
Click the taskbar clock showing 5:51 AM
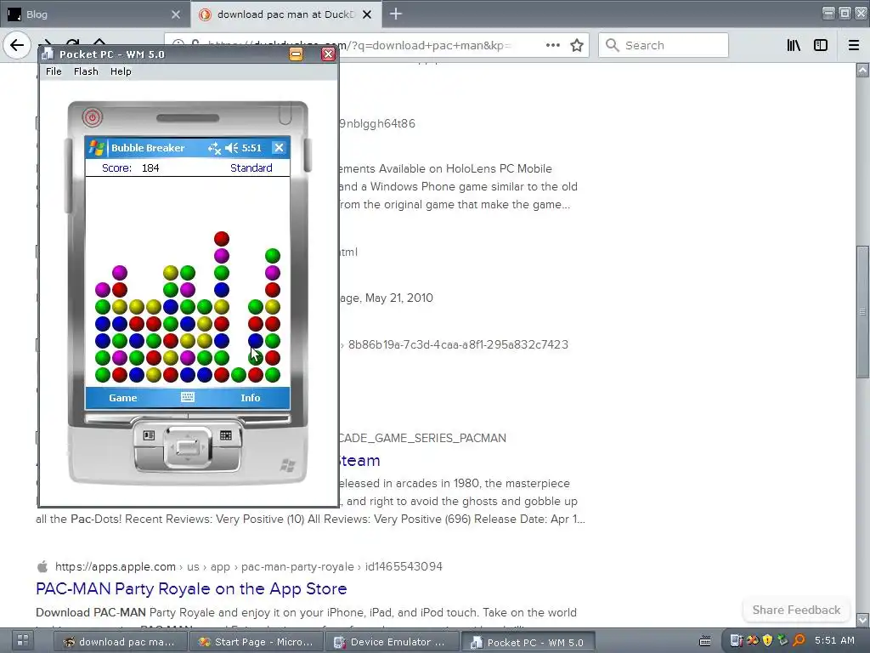pyautogui.click(x=834, y=641)
